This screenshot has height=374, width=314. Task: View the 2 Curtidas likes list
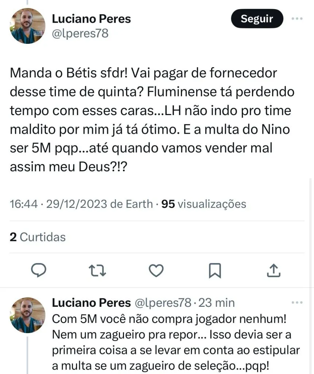point(38,237)
